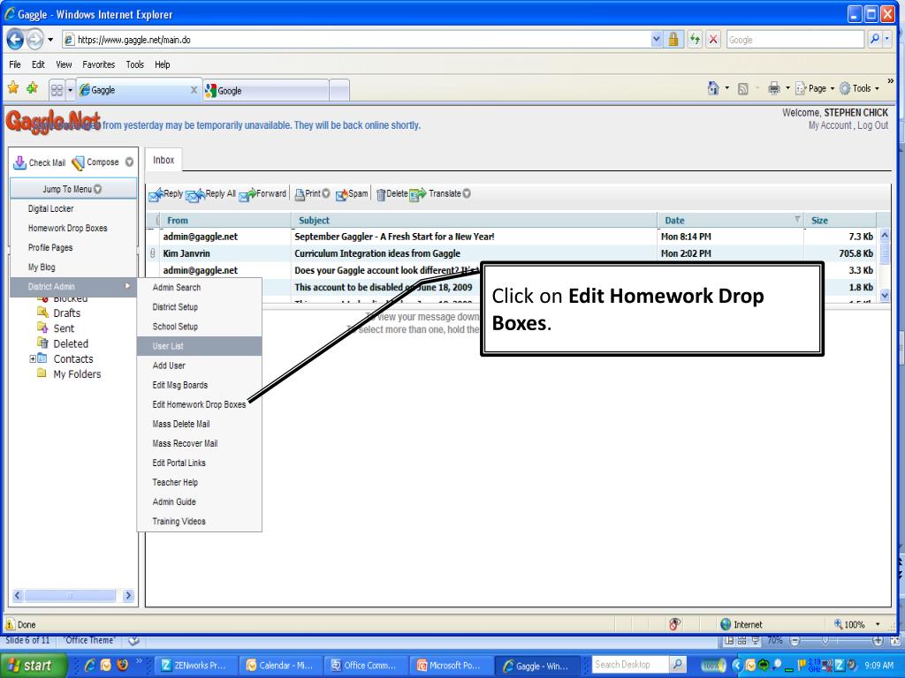Screen dimensions: 905x678
Task: Open the Jump To Menu dropdown
Action: (x=73, y=189)
